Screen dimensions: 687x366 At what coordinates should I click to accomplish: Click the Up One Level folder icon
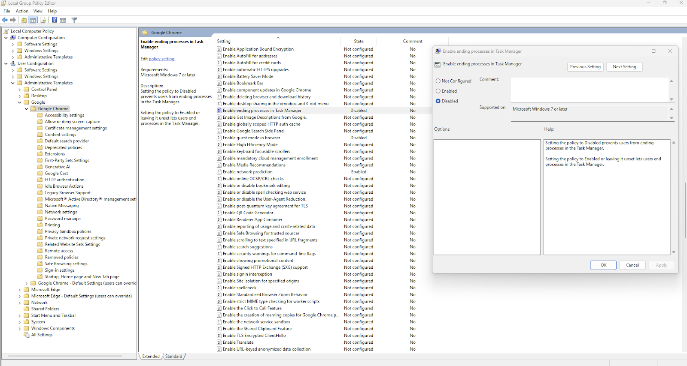pos(24,20)
